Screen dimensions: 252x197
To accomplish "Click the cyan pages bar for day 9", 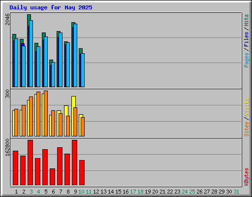I will pos(75,55).
